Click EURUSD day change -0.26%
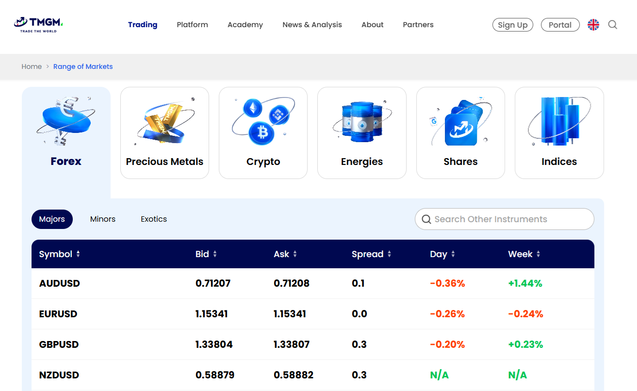 pyautogui.click(x=447, y=314)
